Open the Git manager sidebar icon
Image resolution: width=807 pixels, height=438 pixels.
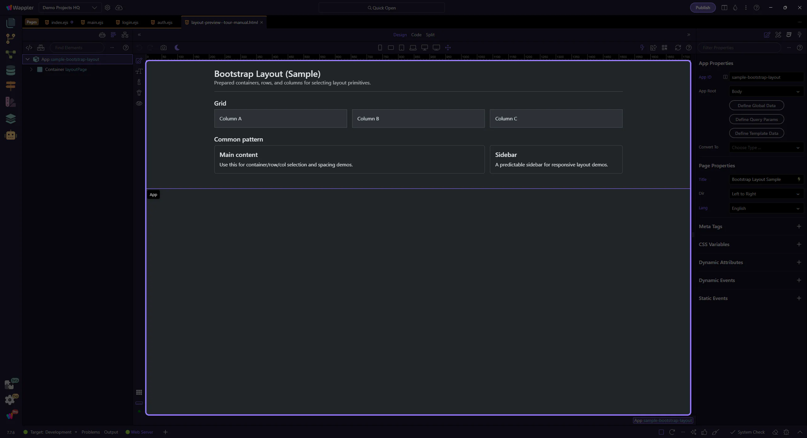[10, 38]
